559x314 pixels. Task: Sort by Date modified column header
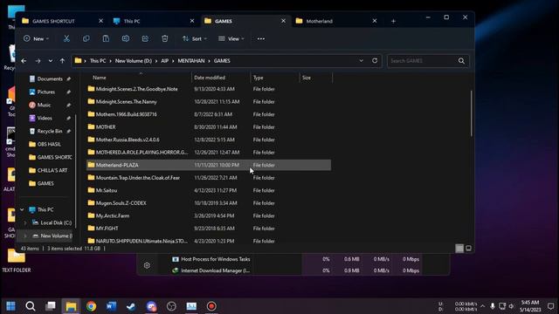[210, 78]
